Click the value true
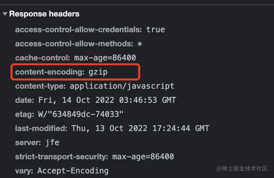The height and width of the screenshot is (178, 274). [x=155, y=30]
